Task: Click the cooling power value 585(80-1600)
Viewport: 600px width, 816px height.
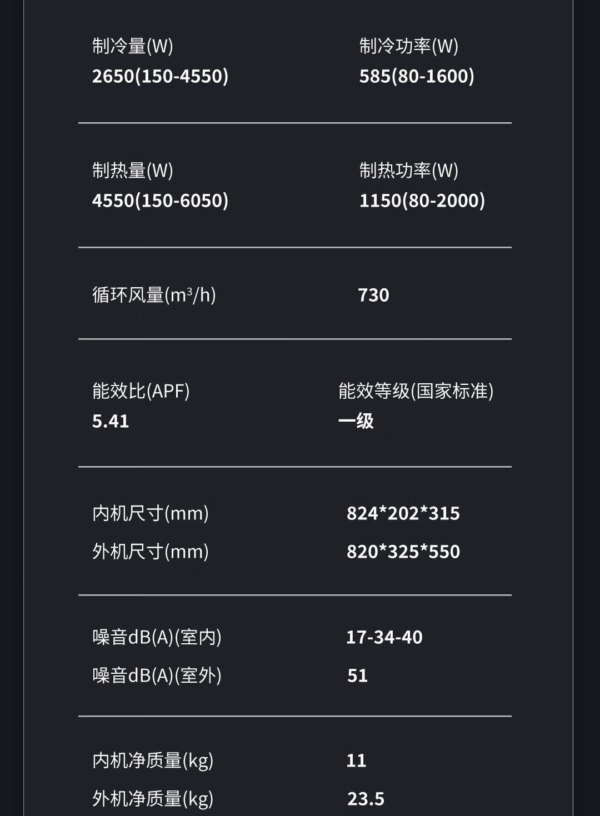Action: click(x=417, y=76)
